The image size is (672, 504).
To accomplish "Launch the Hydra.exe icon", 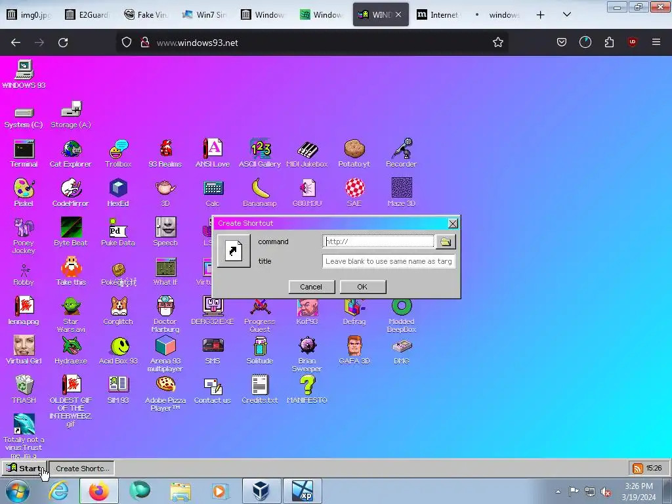I will (x=71, y=350).
